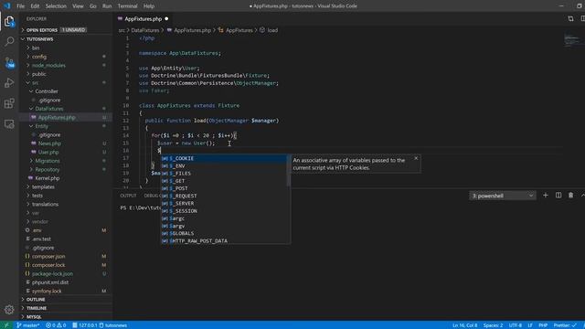The height and width of the screenshot is (329, 585).
Task: Open the database view icon in activity bar
Action: [9, 124]
